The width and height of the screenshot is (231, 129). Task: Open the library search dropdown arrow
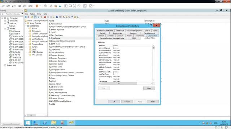pos(22,14)
